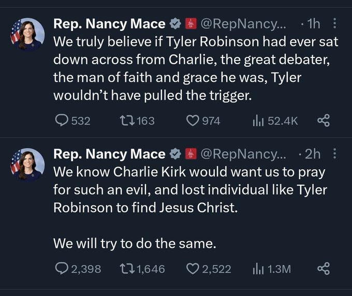
Task: Open replies on the tweet with 532 comments
Action: click(62, 121)
